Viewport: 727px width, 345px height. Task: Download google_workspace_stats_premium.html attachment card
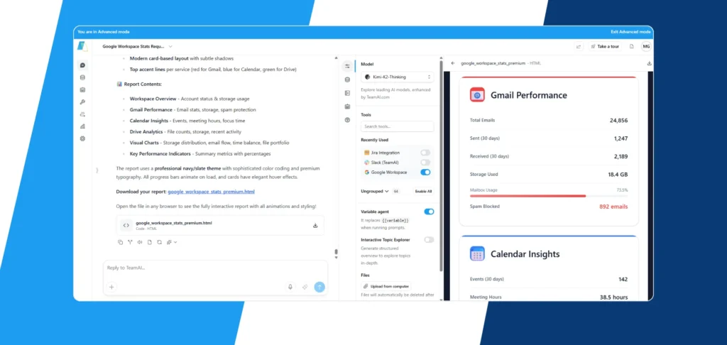coord(315,226)
